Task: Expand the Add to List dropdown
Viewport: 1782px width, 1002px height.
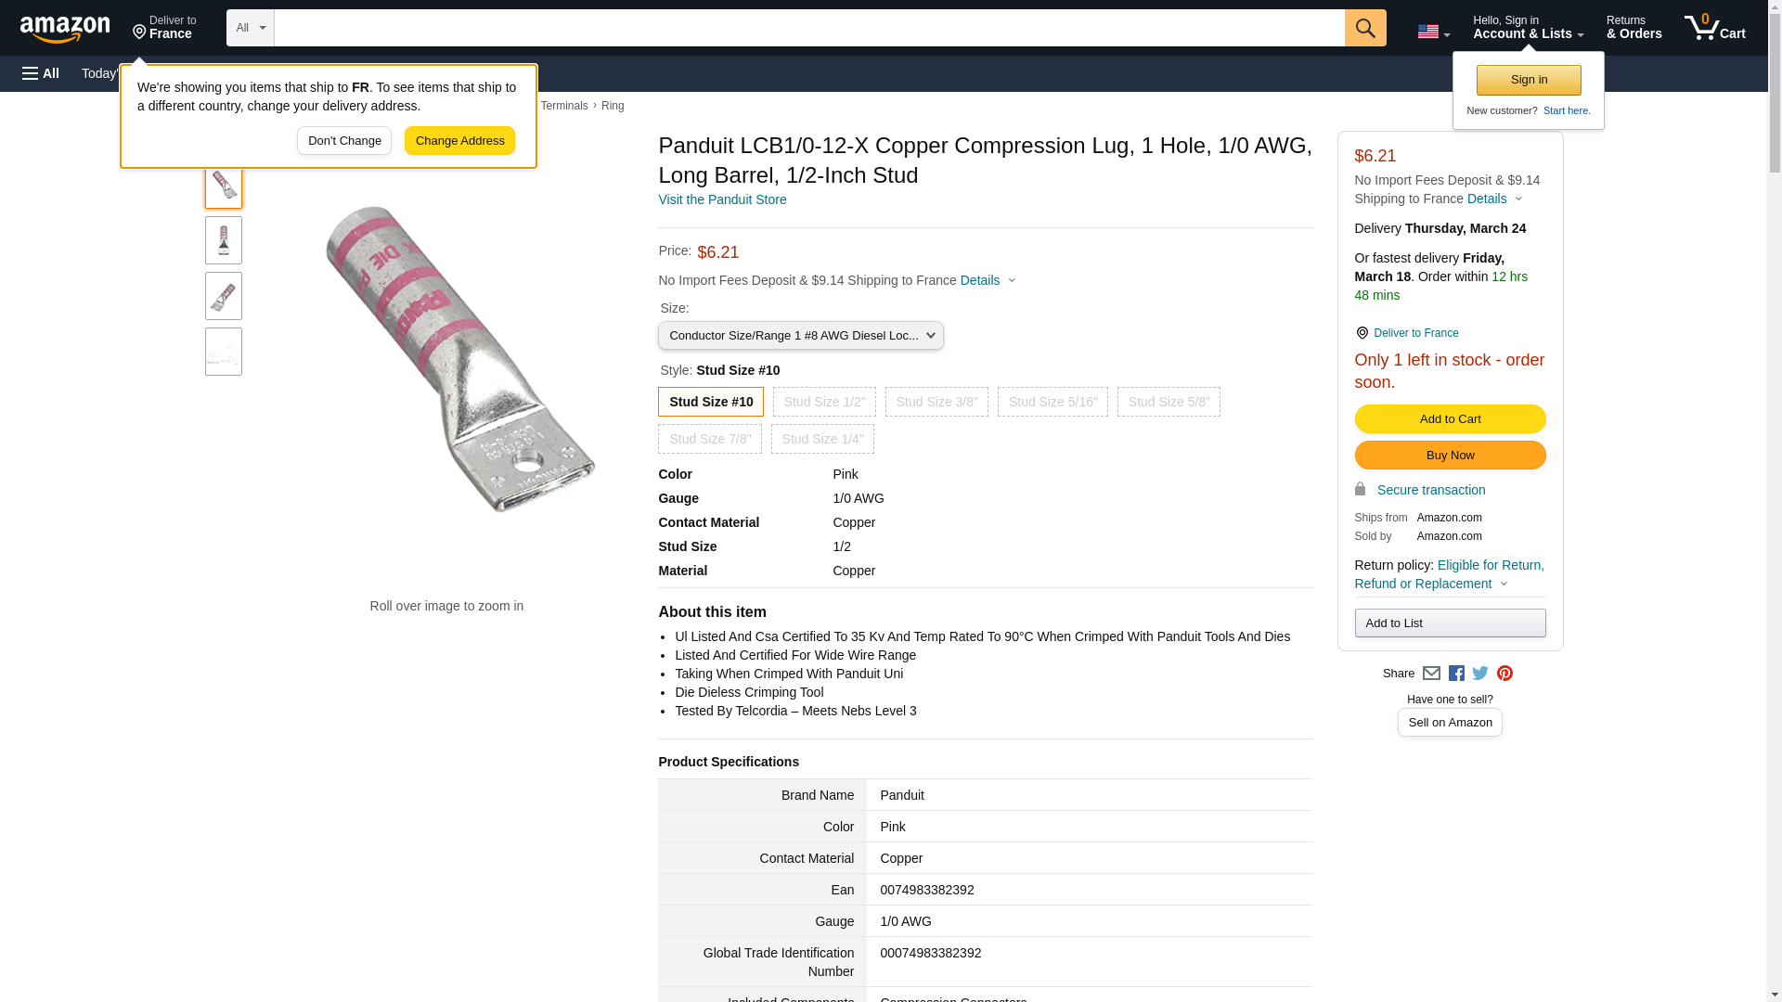Action: (1450, 623)
